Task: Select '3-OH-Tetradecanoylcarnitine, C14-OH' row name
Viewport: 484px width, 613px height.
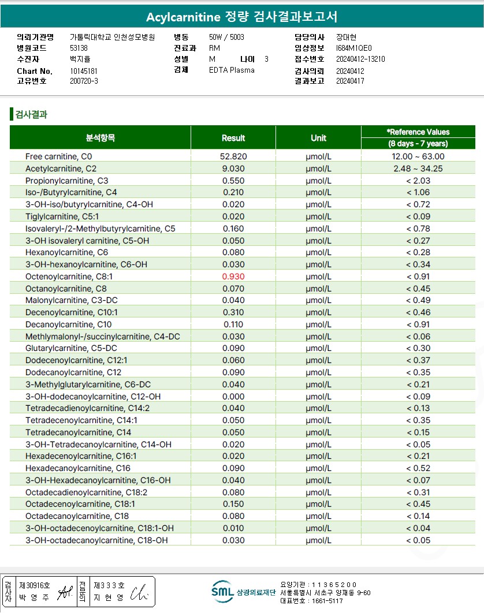Action: pyautogui.click(x=99, y=444)
